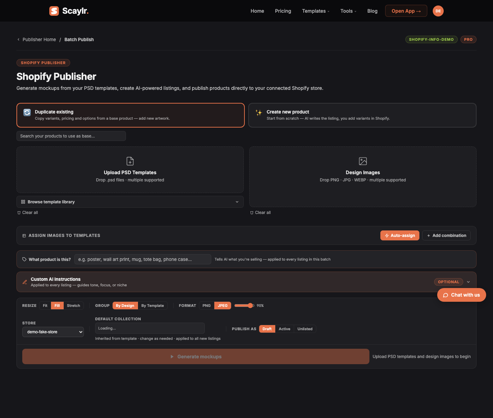Click the product type input field
Image resolution: width=493 pixels, height=418 pixels.
tap(143, 259)
